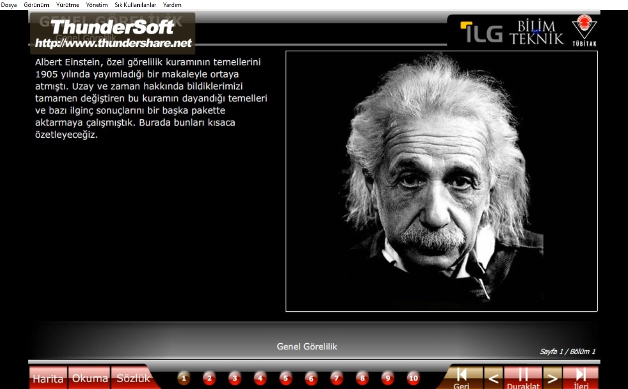Select section 4 numbered circle
The image size is (628, 389).
[x=260, y=379]
